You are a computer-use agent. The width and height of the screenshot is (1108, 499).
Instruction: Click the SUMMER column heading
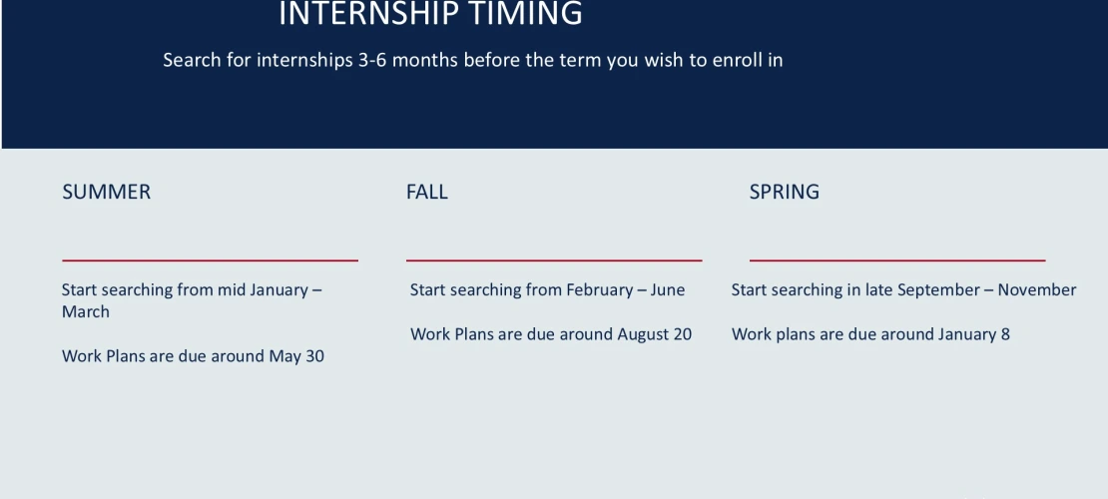[x=106, y=192]
